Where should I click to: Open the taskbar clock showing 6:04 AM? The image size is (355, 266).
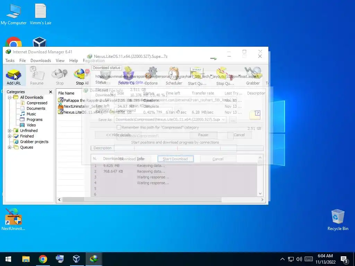tap(325, 259)
